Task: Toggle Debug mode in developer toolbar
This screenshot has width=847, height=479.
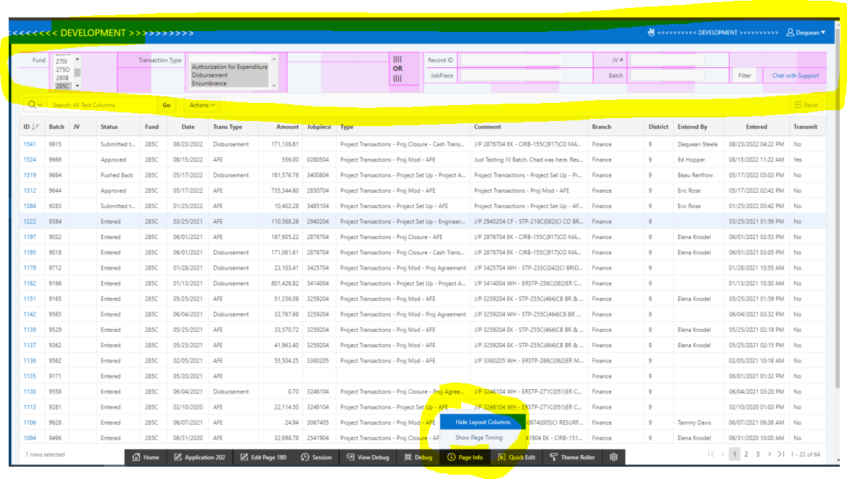Action: click(418, 457)
